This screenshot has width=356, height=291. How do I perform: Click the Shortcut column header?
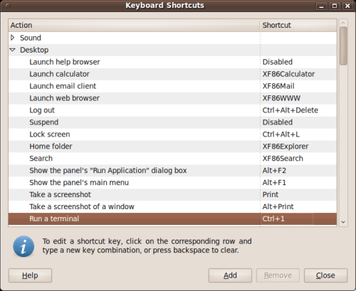298,25
